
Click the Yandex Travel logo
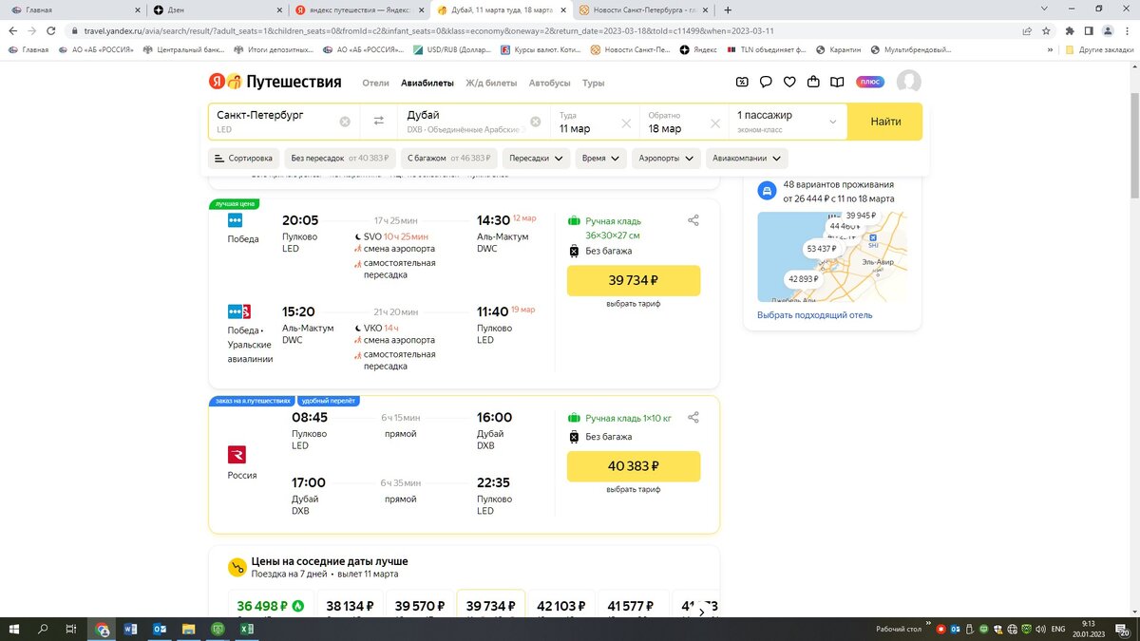pos(275,82)
